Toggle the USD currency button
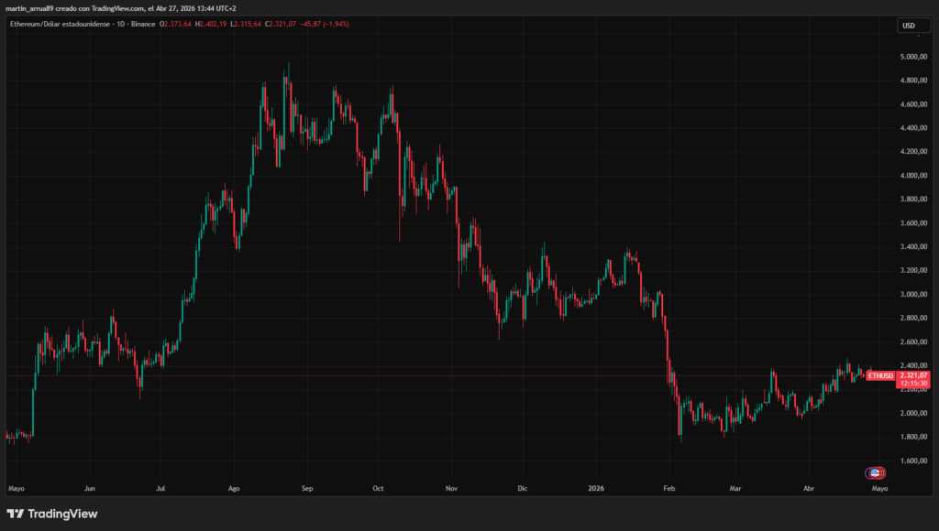939x531 pixels. 915,27
